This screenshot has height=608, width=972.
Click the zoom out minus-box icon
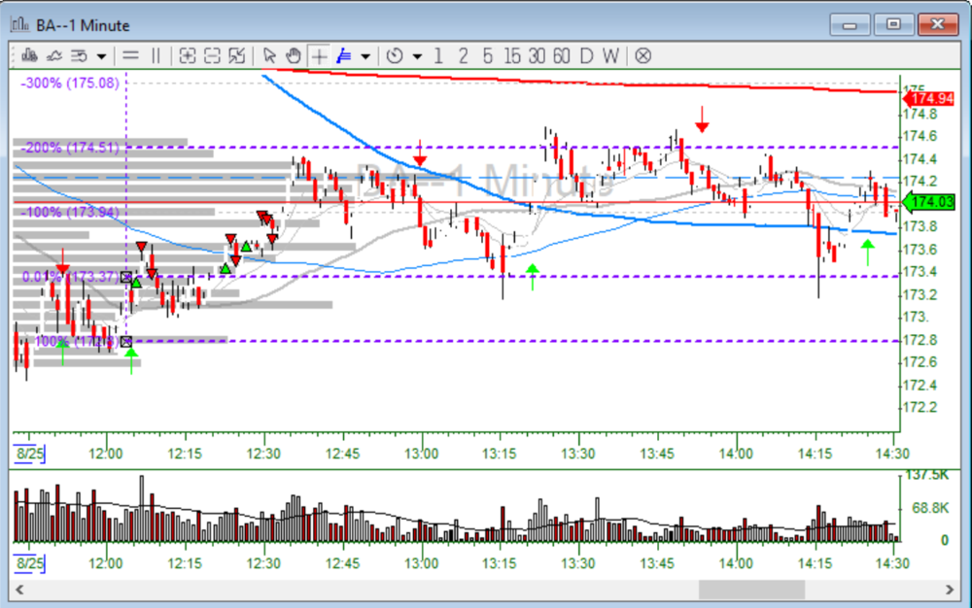click(212, 55)
